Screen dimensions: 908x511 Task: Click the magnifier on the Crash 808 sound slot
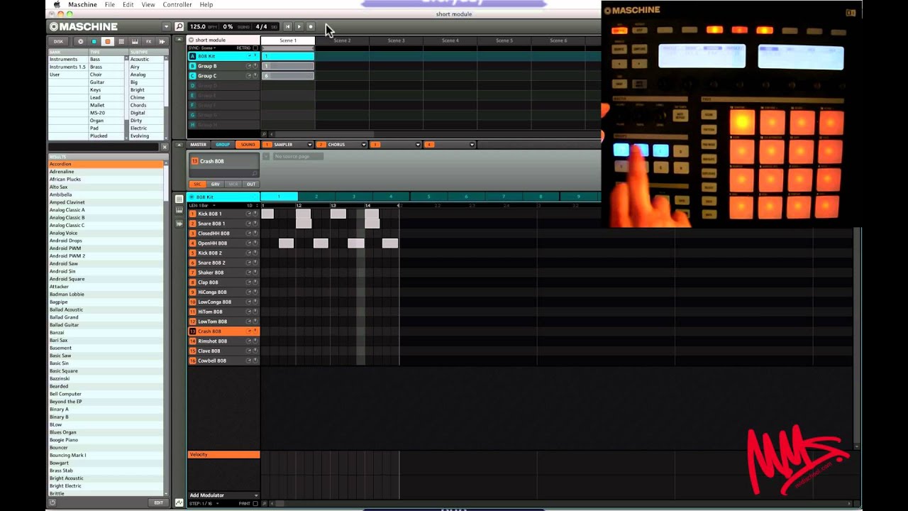tap(255, 173)
